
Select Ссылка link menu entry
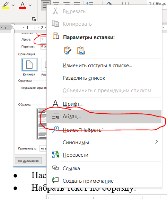[104, 168]
